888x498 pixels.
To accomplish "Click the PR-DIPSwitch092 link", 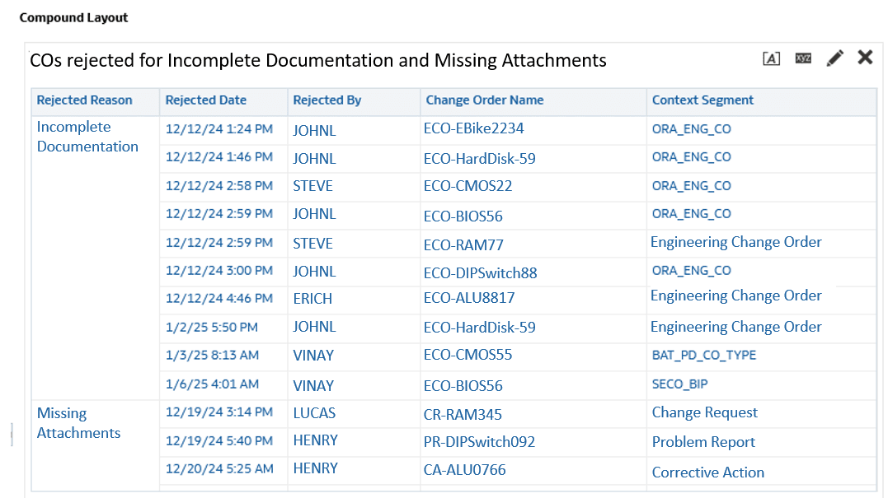I will 478,442.
